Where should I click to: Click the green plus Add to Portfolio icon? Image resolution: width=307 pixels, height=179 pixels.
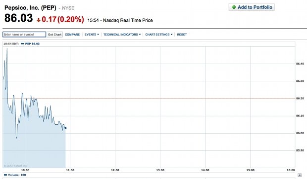pyautogui.click(x=234, y=7)
